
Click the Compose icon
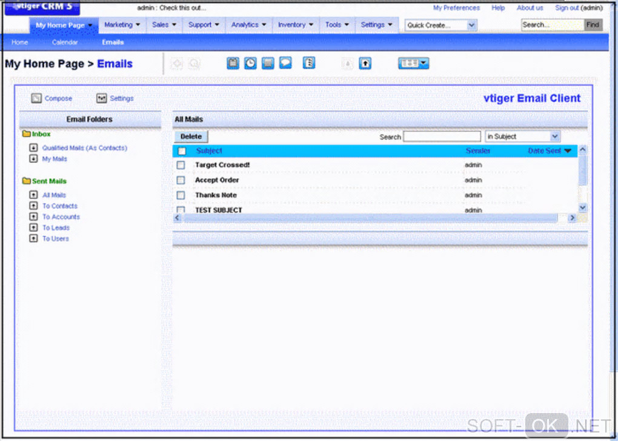coord(36,98)
